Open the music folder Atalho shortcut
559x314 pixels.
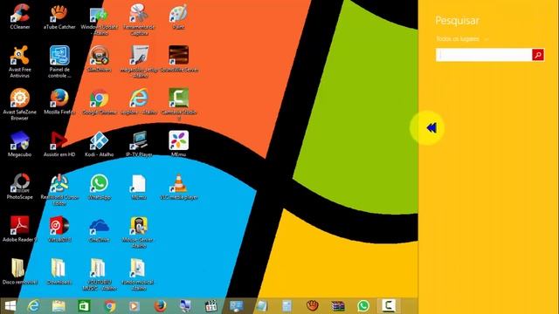139,274
